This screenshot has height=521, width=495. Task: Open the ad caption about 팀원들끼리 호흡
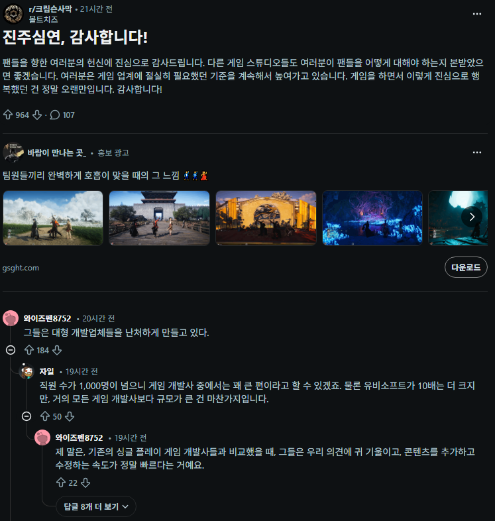[x=105, y=175]
